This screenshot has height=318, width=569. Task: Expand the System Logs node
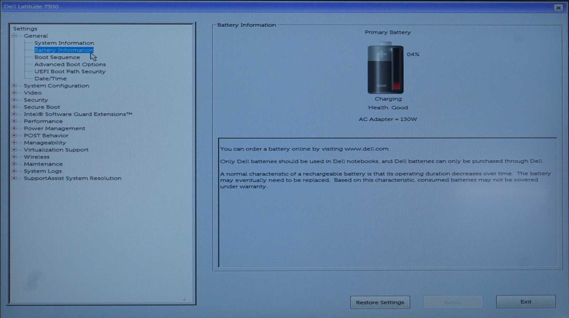tap(14, 171)
